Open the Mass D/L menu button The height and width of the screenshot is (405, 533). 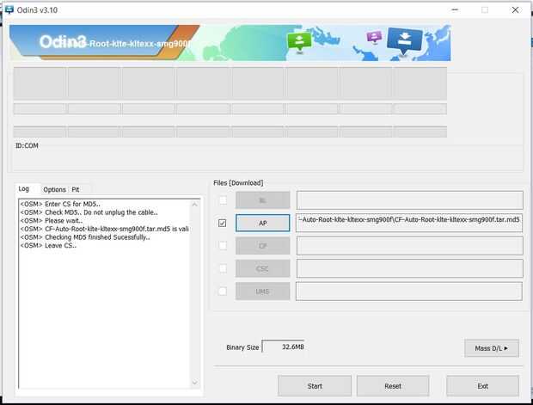click(492, 348)
